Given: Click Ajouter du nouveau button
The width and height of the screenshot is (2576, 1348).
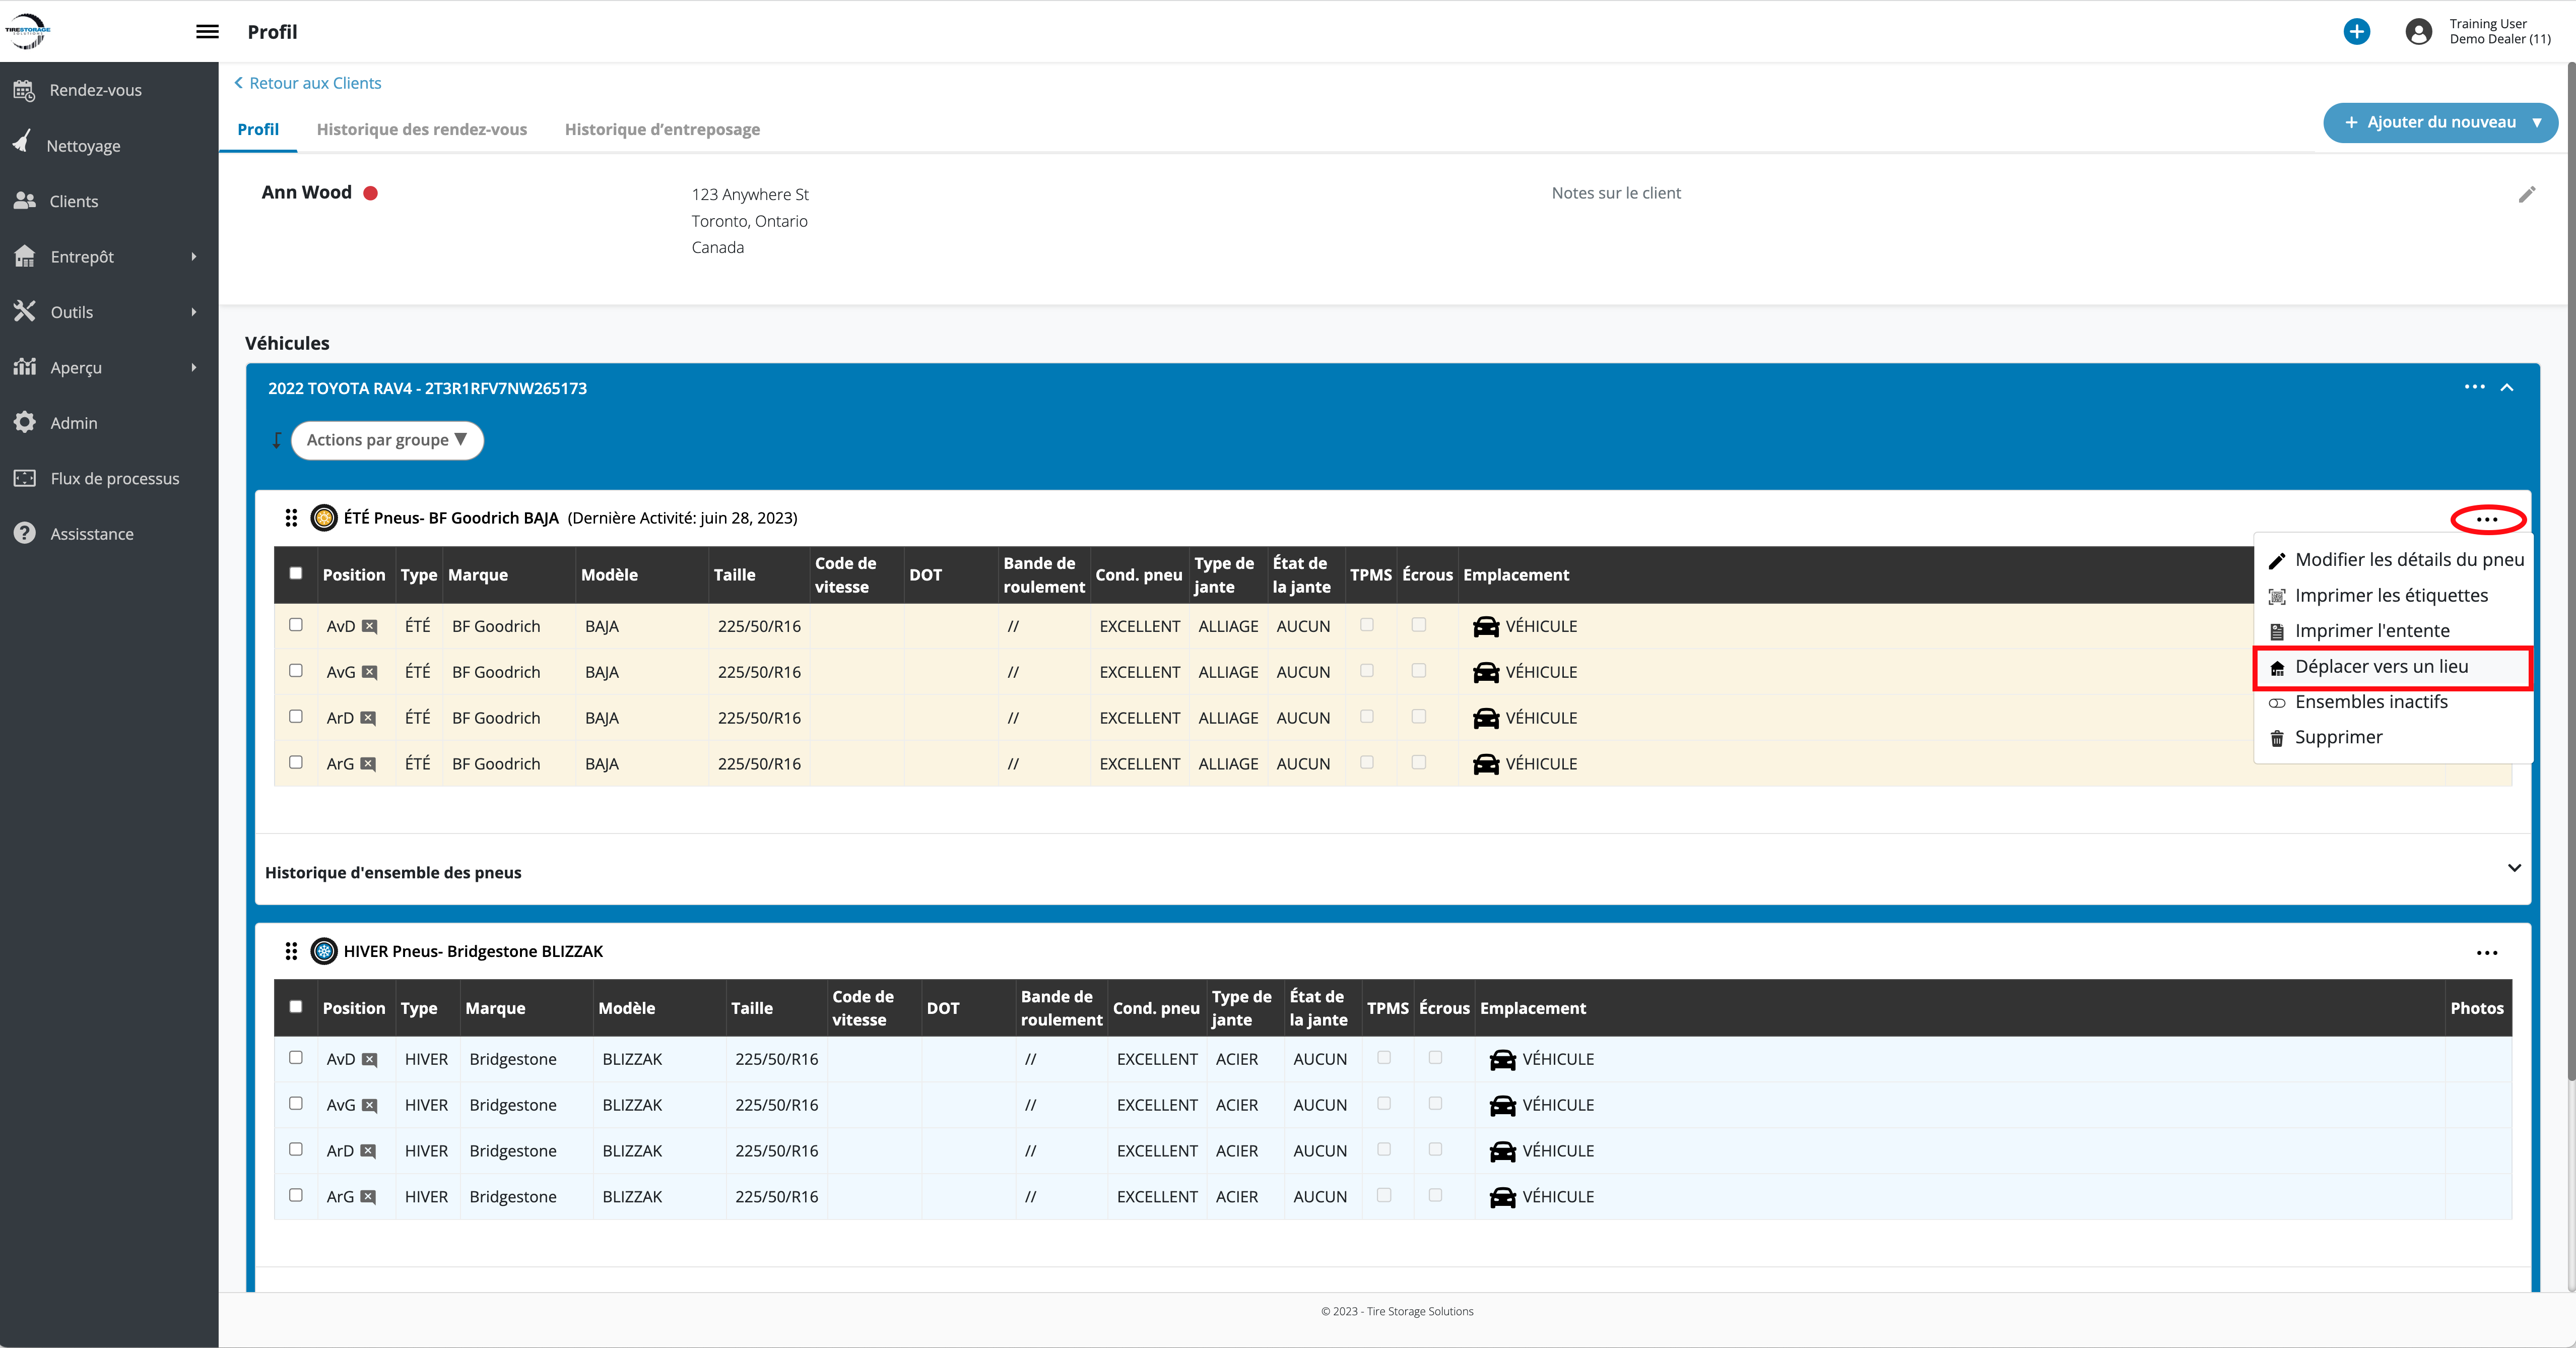Looking at the screenshot, I should pos(2440,122).
